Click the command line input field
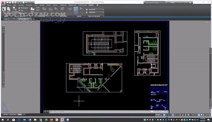Image resolution: width=212 pixels, height=122 pixels. [108, 112]
